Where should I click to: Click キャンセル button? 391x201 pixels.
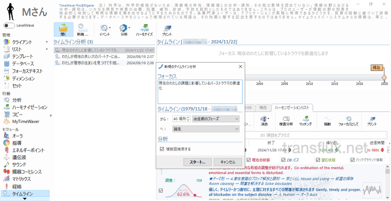[228, 162]
